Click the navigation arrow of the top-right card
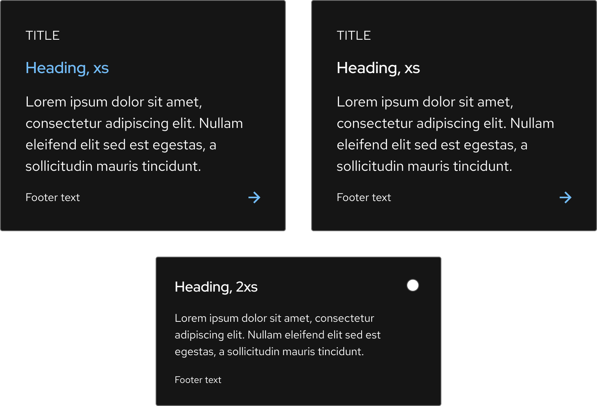Screen dimensions: 597x406 pos(566,197)
